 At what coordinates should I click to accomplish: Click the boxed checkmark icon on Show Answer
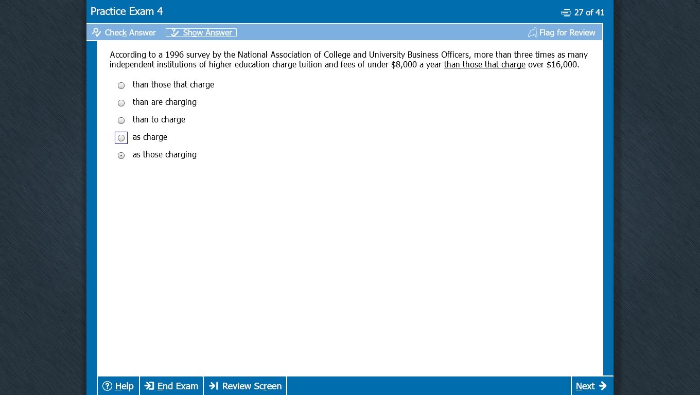(x=173, y=32)
